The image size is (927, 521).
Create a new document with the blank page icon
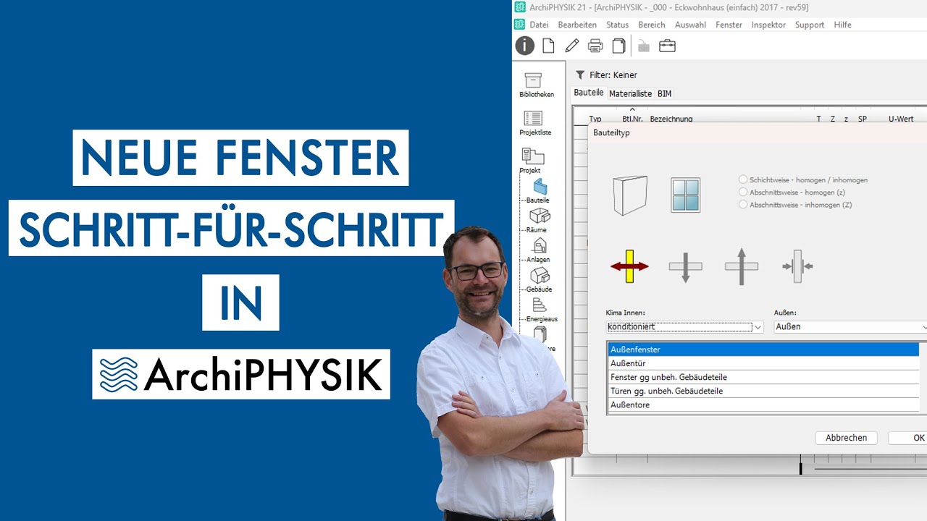(548, 46)
